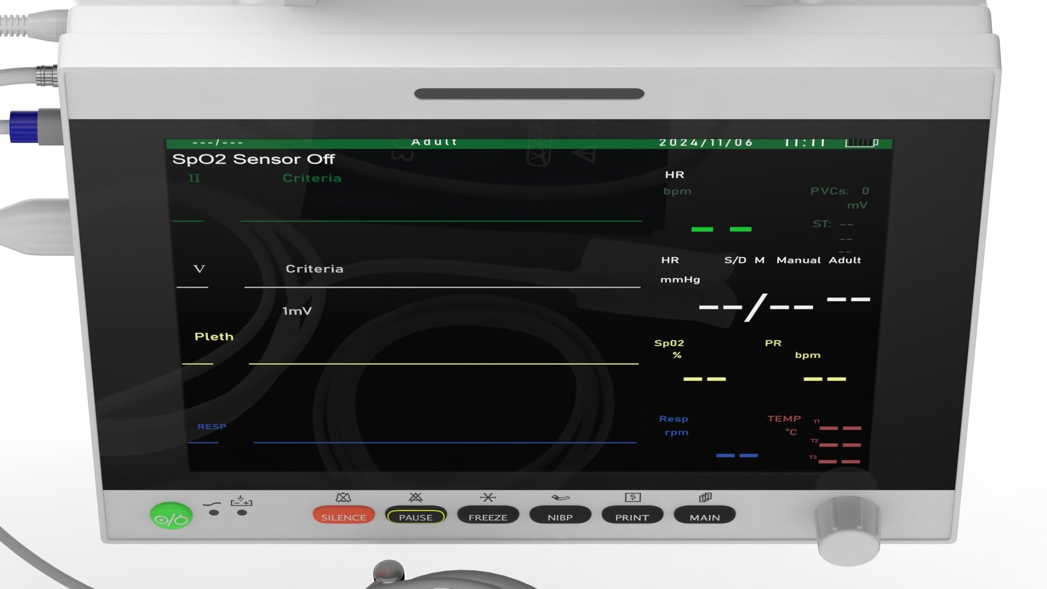Click the AC power indicator light

(214, 513)
